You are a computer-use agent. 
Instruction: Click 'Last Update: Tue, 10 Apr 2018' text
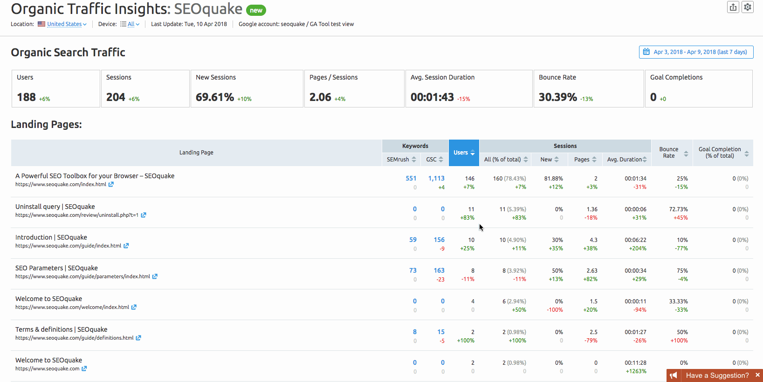[189, 24]
